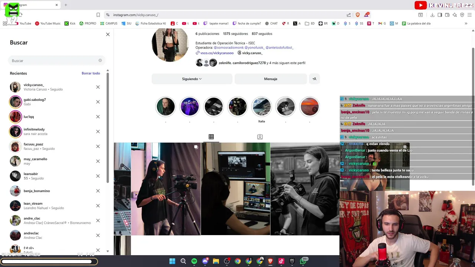Image resolution: width=475 pixels, height=267 pixels.
Task: Select the posts grid tab
Action: (x=211, y=137)
